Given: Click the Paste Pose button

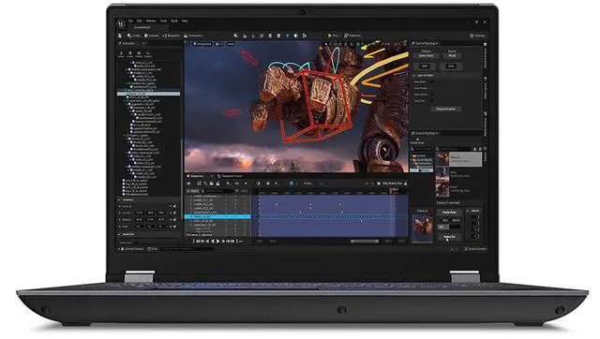Looking at the screenshot, I should (x=449, y=213).
